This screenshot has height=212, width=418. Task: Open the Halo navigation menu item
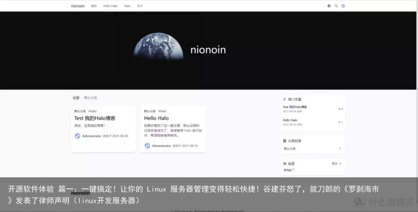[x=127, y=6]
